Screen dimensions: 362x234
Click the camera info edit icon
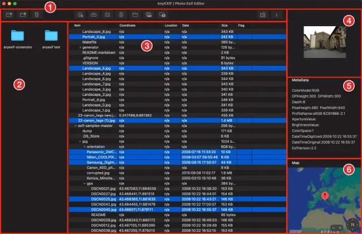(x=94, y=15)
